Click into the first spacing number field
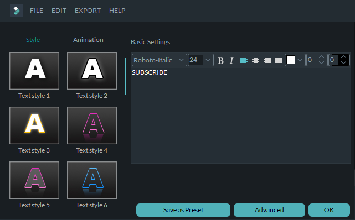 (312, 60)
